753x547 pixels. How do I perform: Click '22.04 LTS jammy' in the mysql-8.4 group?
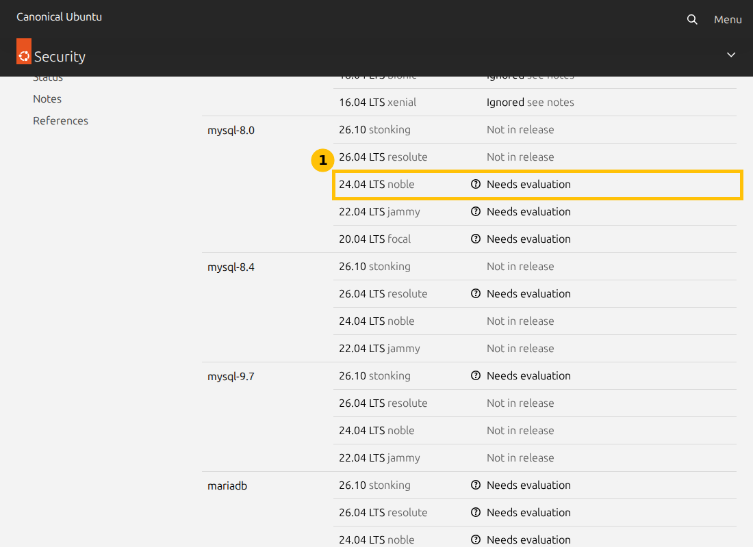coord(379,348)
